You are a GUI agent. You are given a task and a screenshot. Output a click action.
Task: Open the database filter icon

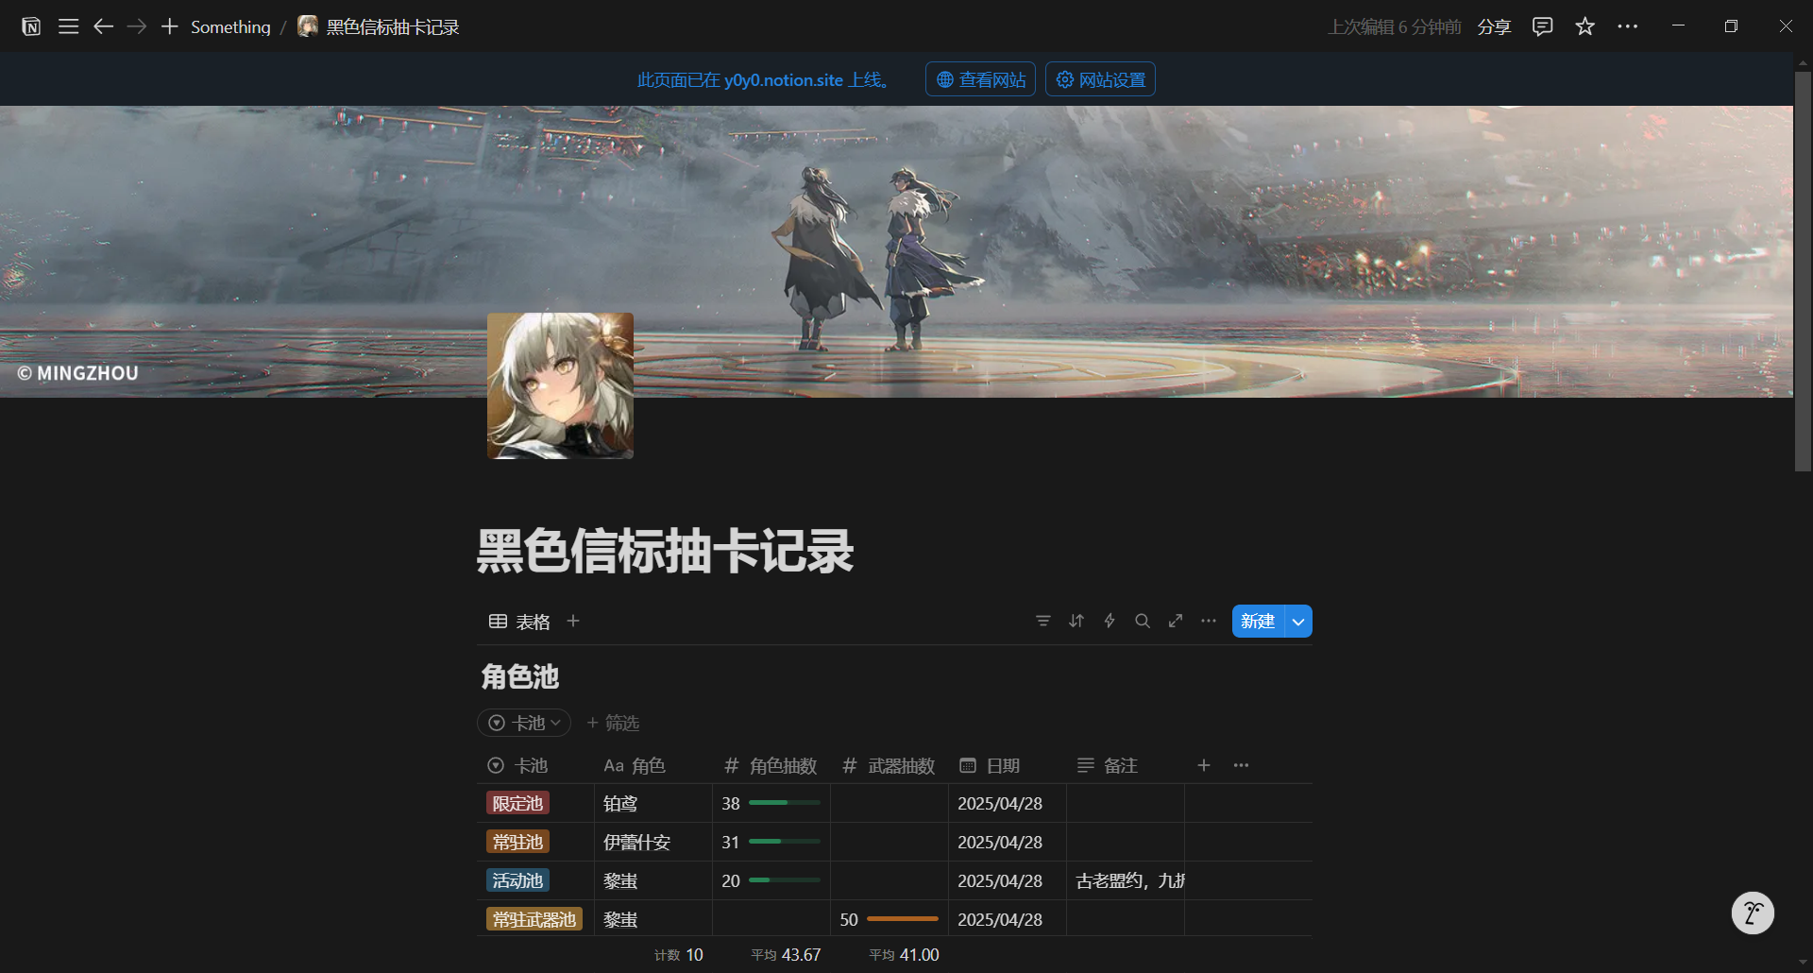pyautogui.click(x=1042, y=621)
